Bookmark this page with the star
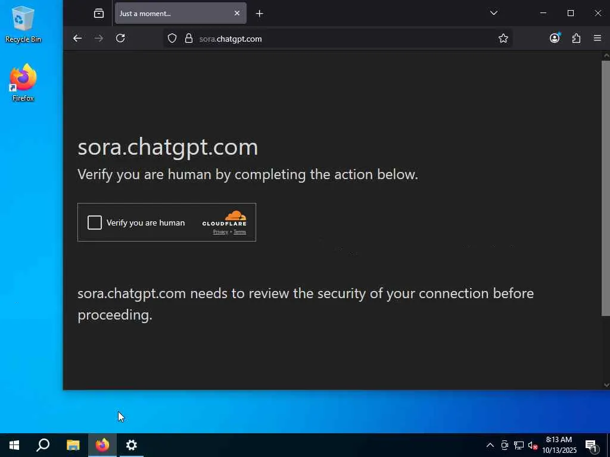 coord(503,38)
